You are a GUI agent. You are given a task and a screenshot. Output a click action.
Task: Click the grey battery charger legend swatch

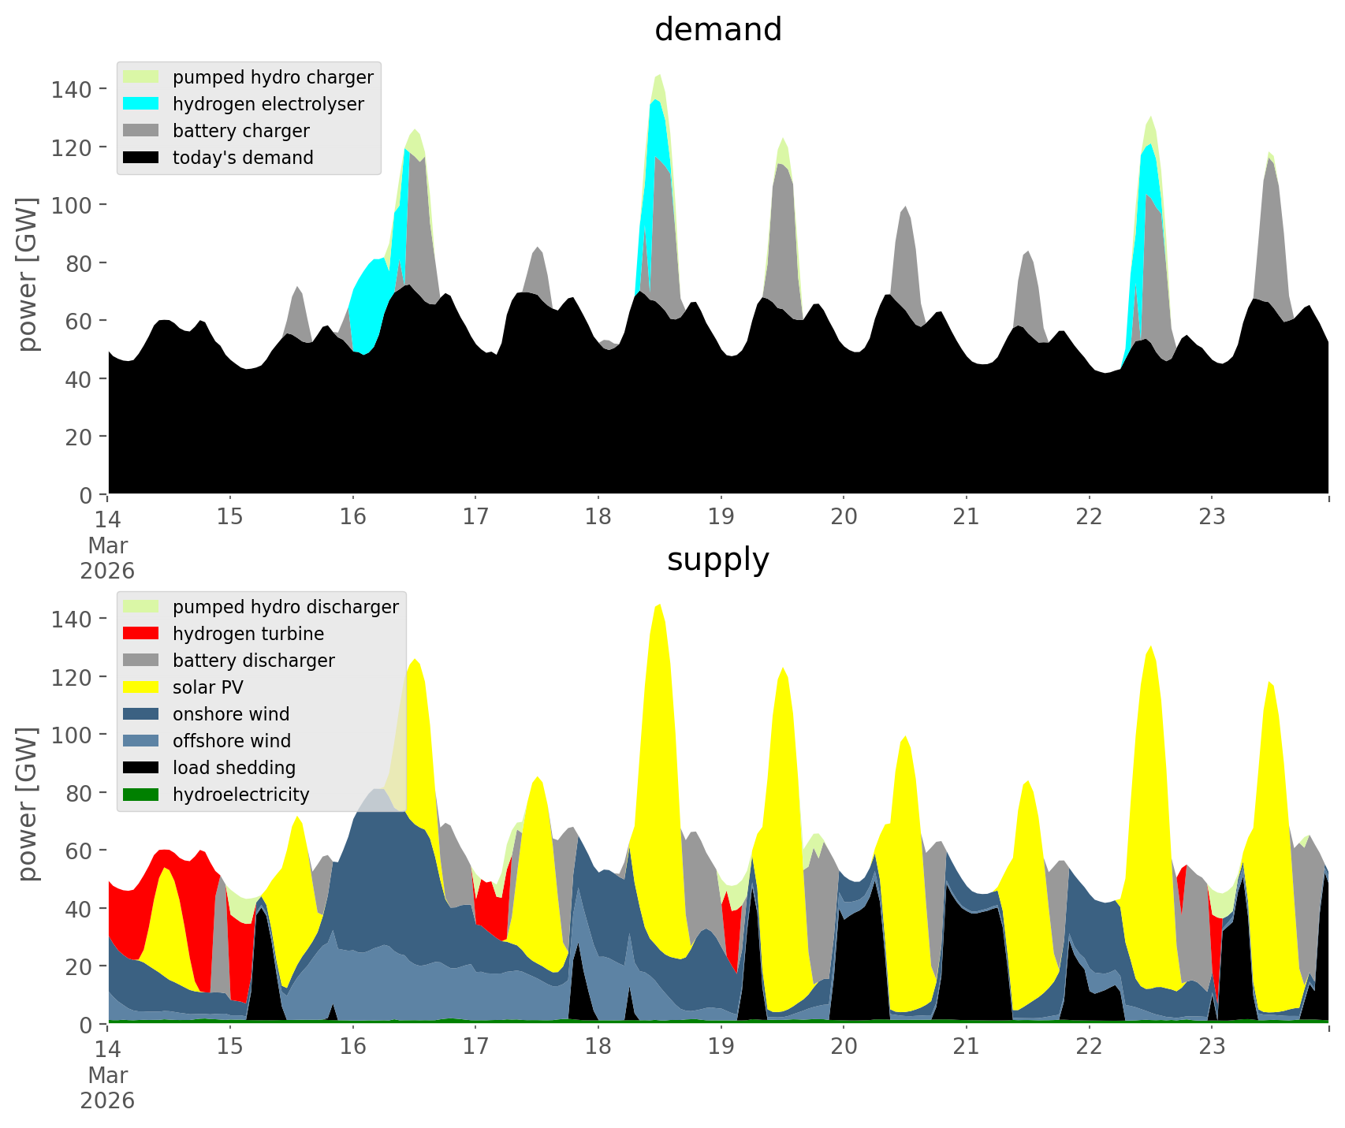click(141, 131)
